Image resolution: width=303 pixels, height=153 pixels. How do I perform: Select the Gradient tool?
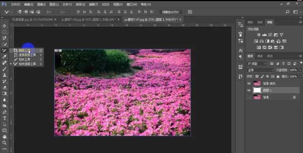click(x=4, y=93)
